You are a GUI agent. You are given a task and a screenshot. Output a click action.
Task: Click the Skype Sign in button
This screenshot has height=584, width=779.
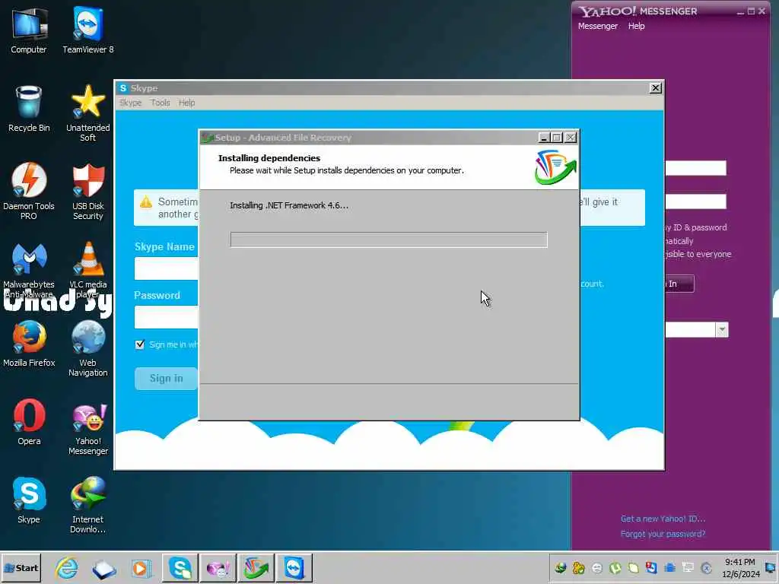point(166,379)
